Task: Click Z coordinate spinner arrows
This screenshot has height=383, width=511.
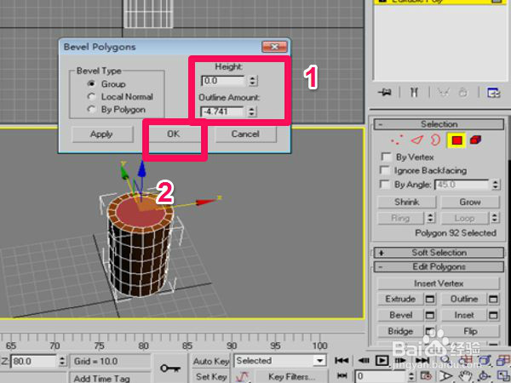Action: pos(62,361)
